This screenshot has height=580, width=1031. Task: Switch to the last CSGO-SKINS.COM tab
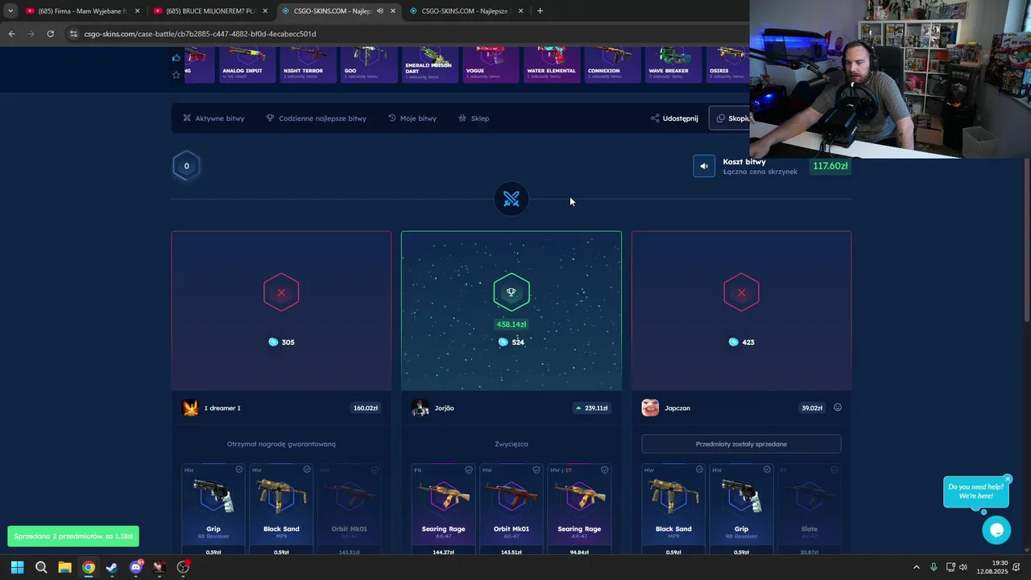[466, 10]
